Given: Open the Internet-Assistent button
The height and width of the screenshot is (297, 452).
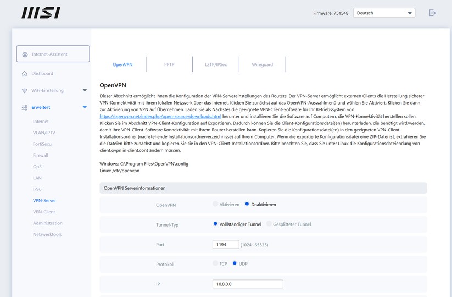Looking at the screenshot, I should pyautogui.click(x=53, y=54).
